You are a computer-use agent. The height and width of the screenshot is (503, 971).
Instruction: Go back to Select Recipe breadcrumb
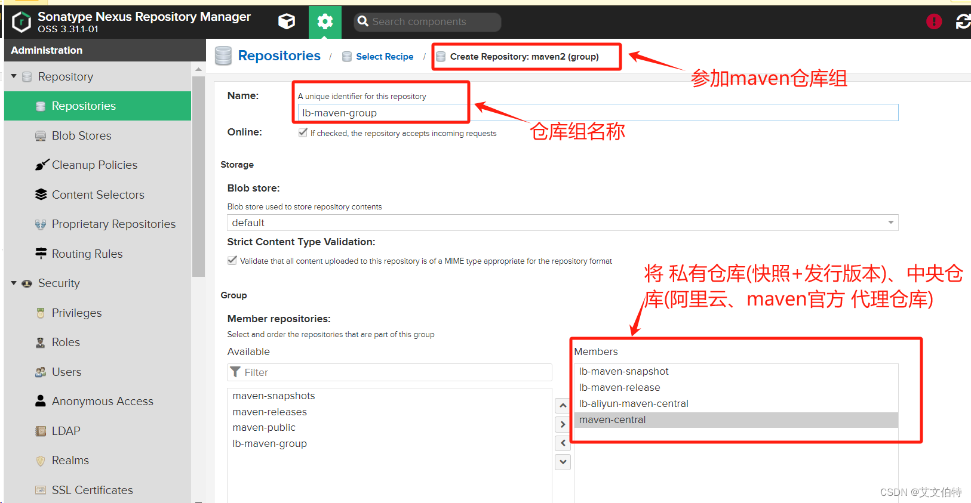385,56
